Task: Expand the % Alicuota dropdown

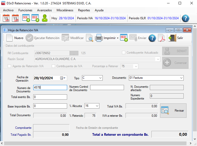Action: [x=97, y=106]
